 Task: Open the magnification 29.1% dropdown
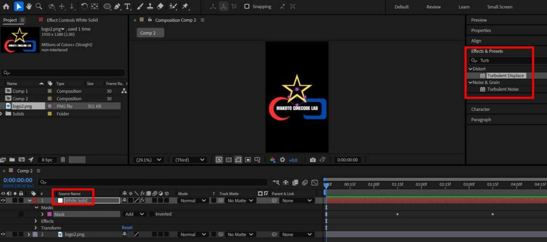tap(149, 160)
